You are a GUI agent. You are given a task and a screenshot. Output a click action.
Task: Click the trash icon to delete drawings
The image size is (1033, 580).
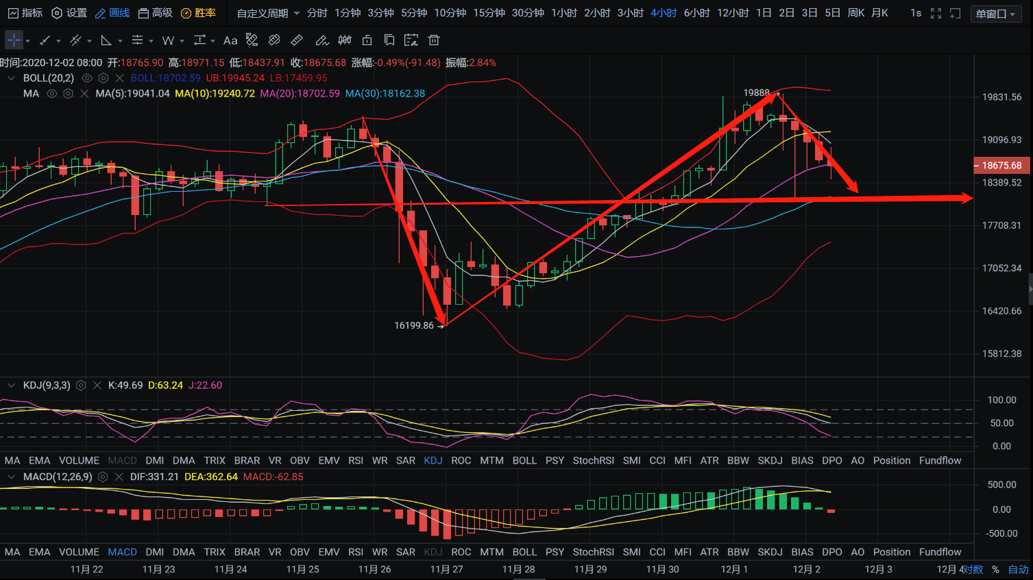pyautogui.click(x=433, y=40)
